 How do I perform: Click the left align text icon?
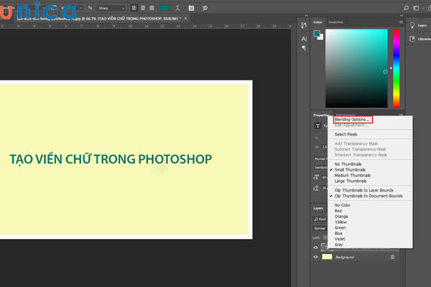point(134,8)
